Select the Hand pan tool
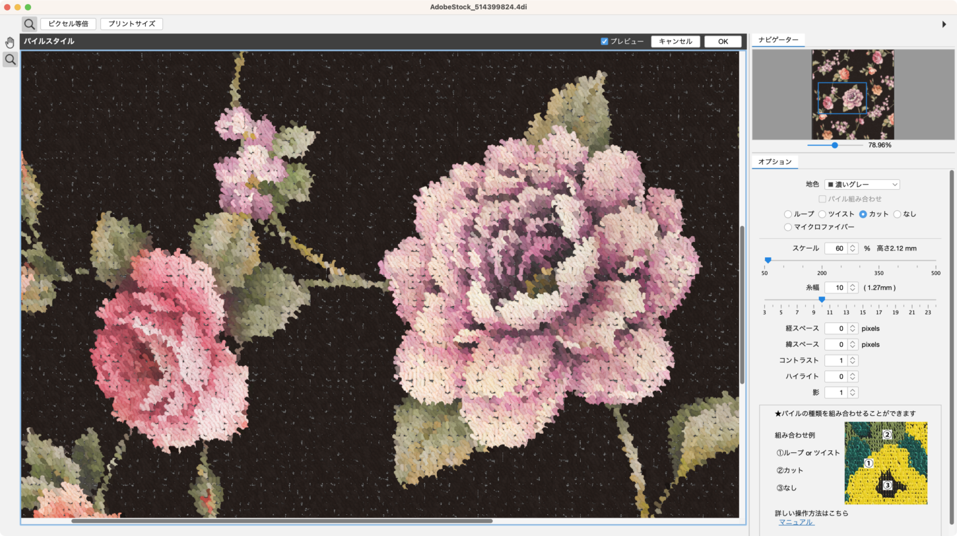 (10, 43)
